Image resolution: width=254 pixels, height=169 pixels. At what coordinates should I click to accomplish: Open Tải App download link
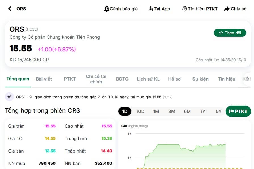point(159,9)
